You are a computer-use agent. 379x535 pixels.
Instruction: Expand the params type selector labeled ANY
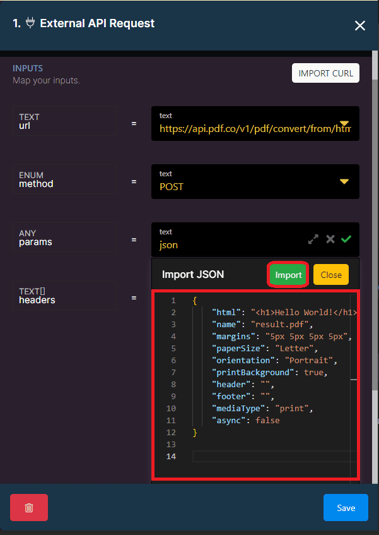[x=65, y=237]
